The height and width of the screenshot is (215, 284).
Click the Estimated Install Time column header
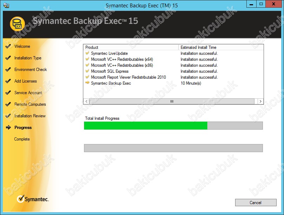221,47
